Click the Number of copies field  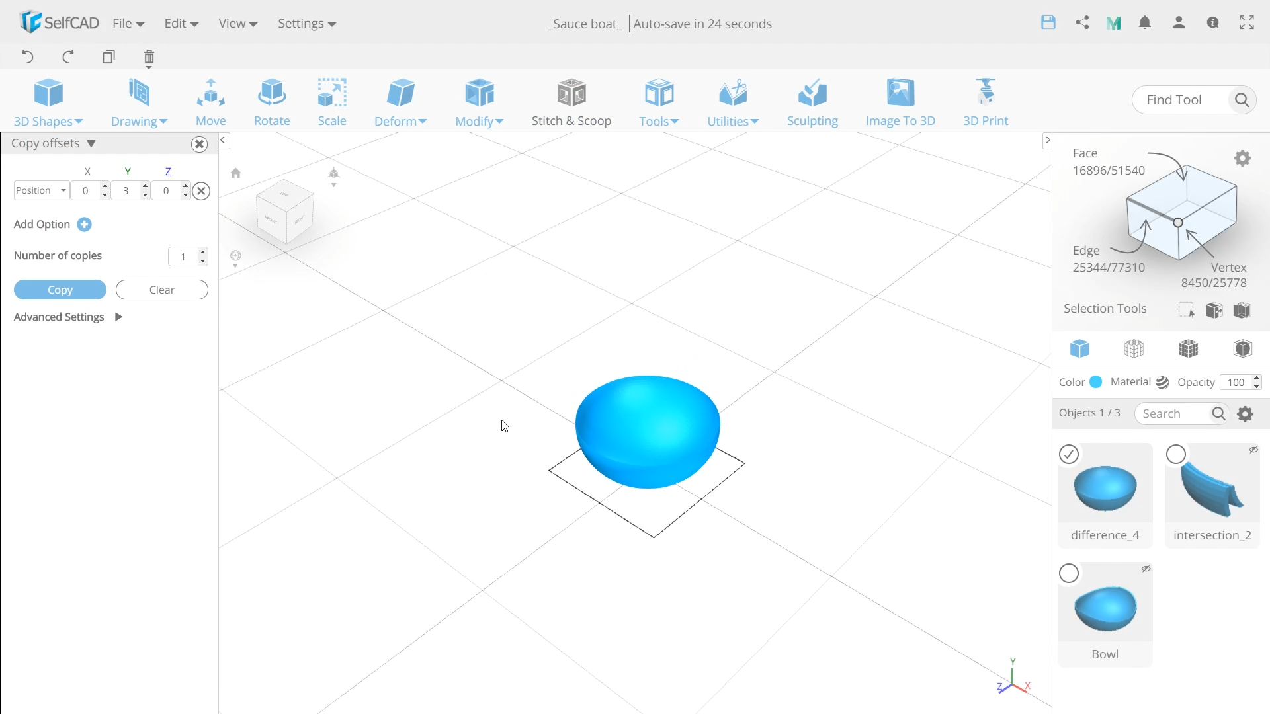pyautogui.click(x=183, y=257)
